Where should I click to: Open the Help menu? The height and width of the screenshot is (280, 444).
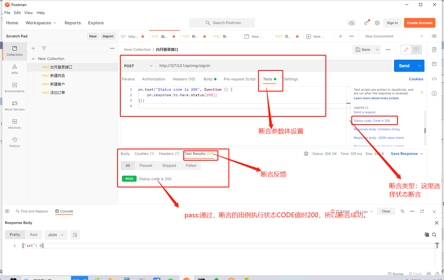(x=41, y=13)
